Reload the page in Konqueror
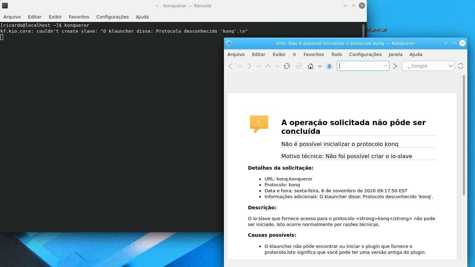This screenshot has width=475, height=267. pos(287,66)
